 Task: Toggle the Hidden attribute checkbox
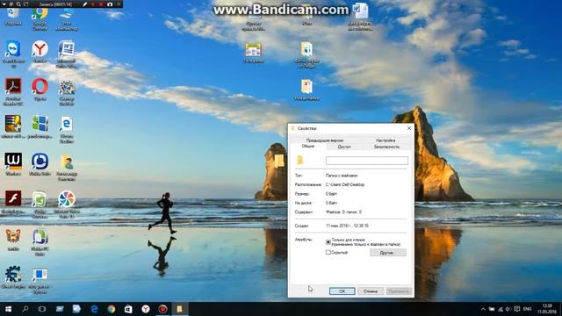[x=328, y=252]
